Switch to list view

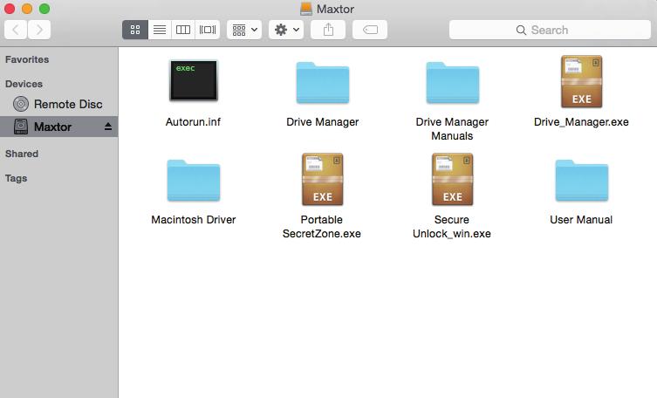pyautogui.click(x=160, y=30)
